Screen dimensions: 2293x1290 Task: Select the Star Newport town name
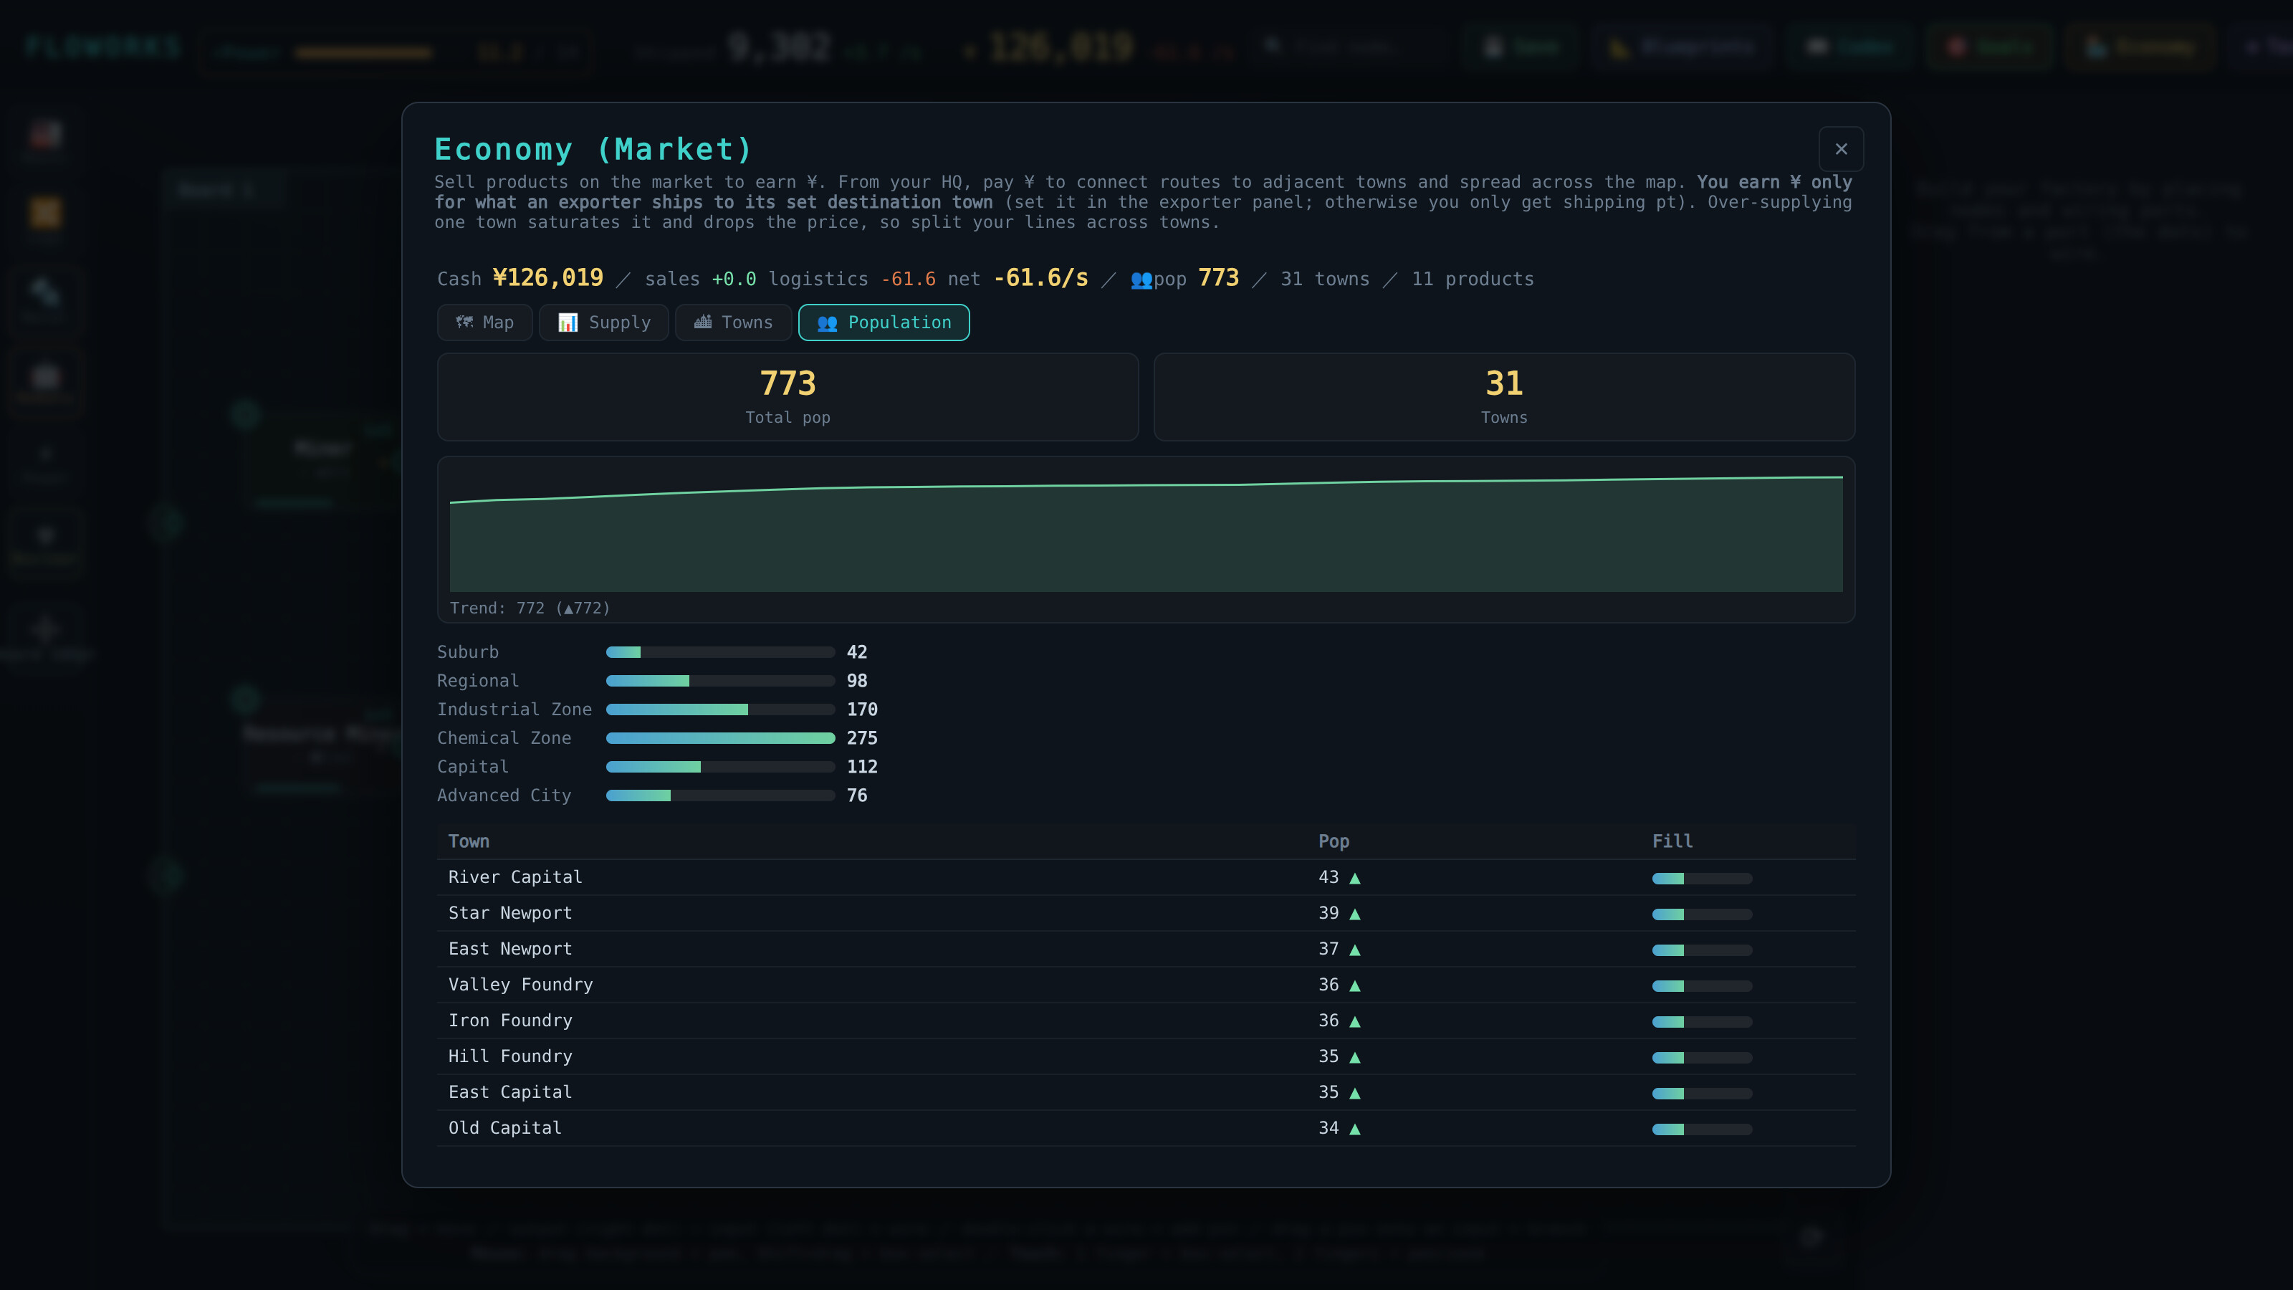(510, 912)
